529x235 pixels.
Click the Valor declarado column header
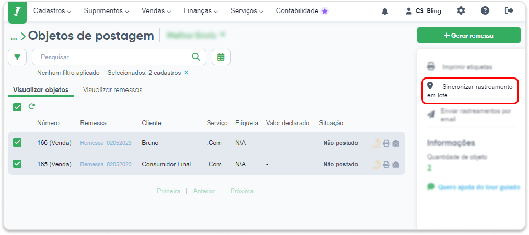point(287,123)
